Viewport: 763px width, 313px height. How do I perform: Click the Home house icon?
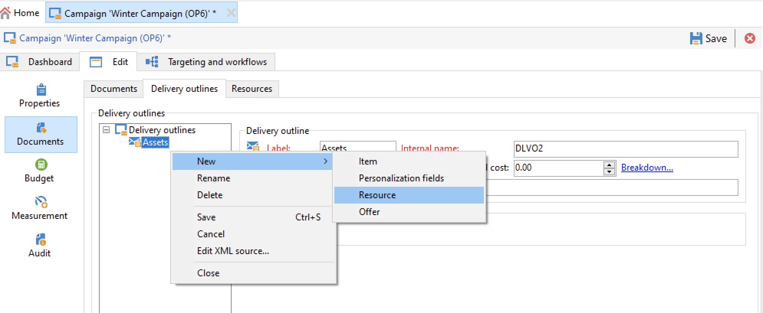pyautogui.click(x=6, y=13)
